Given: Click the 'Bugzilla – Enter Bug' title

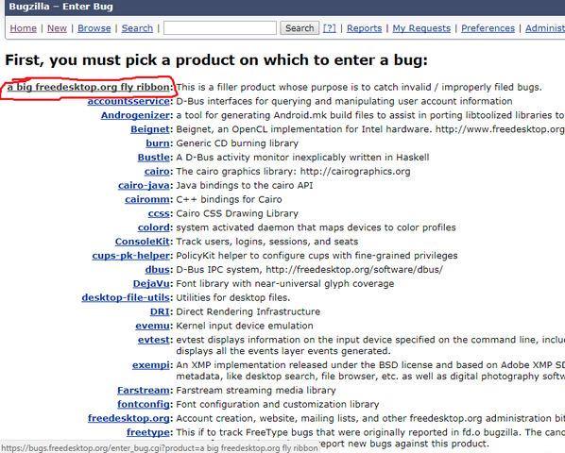Looking at the screenshot, I should pyautogui.click(x=60, y=7).
